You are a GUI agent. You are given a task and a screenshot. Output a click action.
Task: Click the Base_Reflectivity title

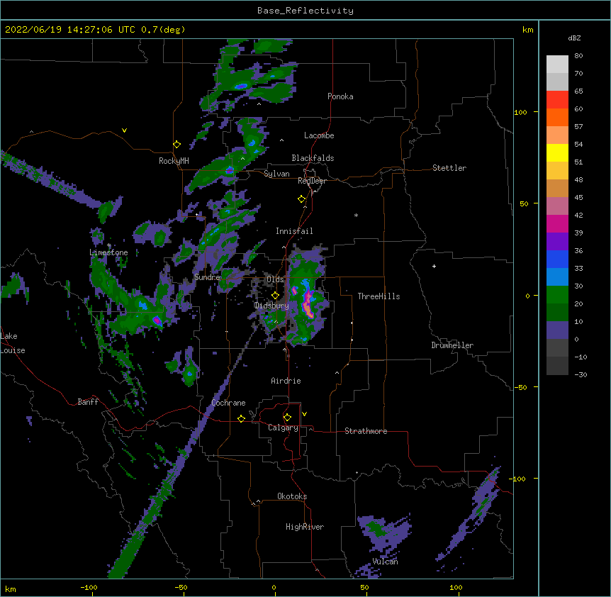pos(305,11)
